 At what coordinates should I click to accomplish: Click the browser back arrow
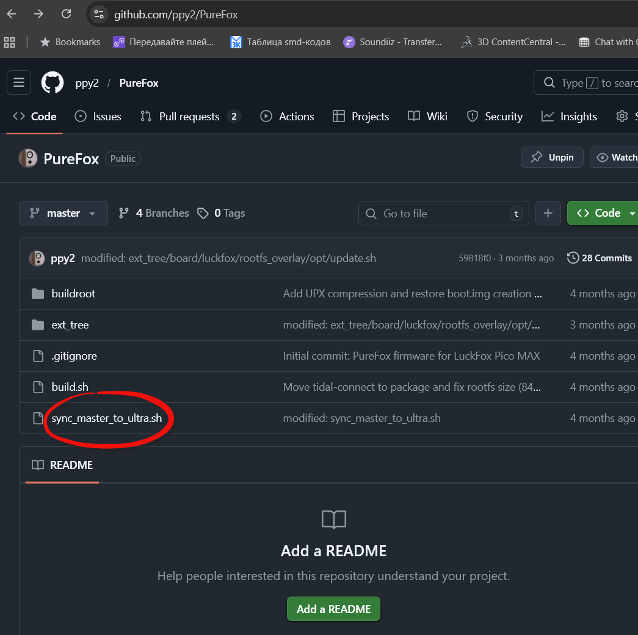point(12,14)
